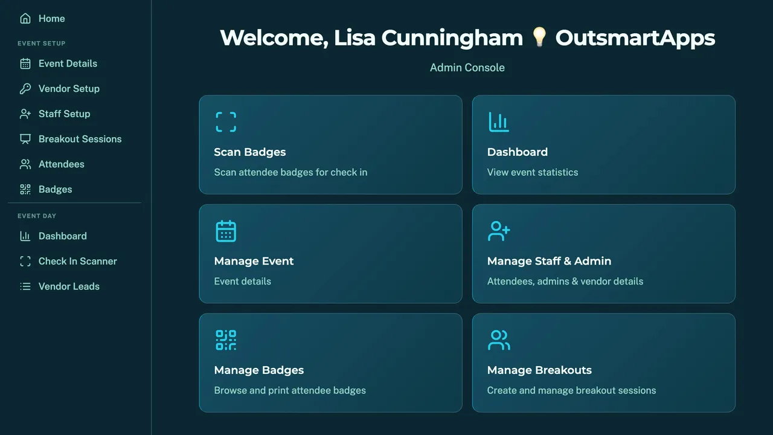Click "Scan attendee badges for check in" text
The width and height of the screenshot is (773, 435).
click(x=291, y=172)
